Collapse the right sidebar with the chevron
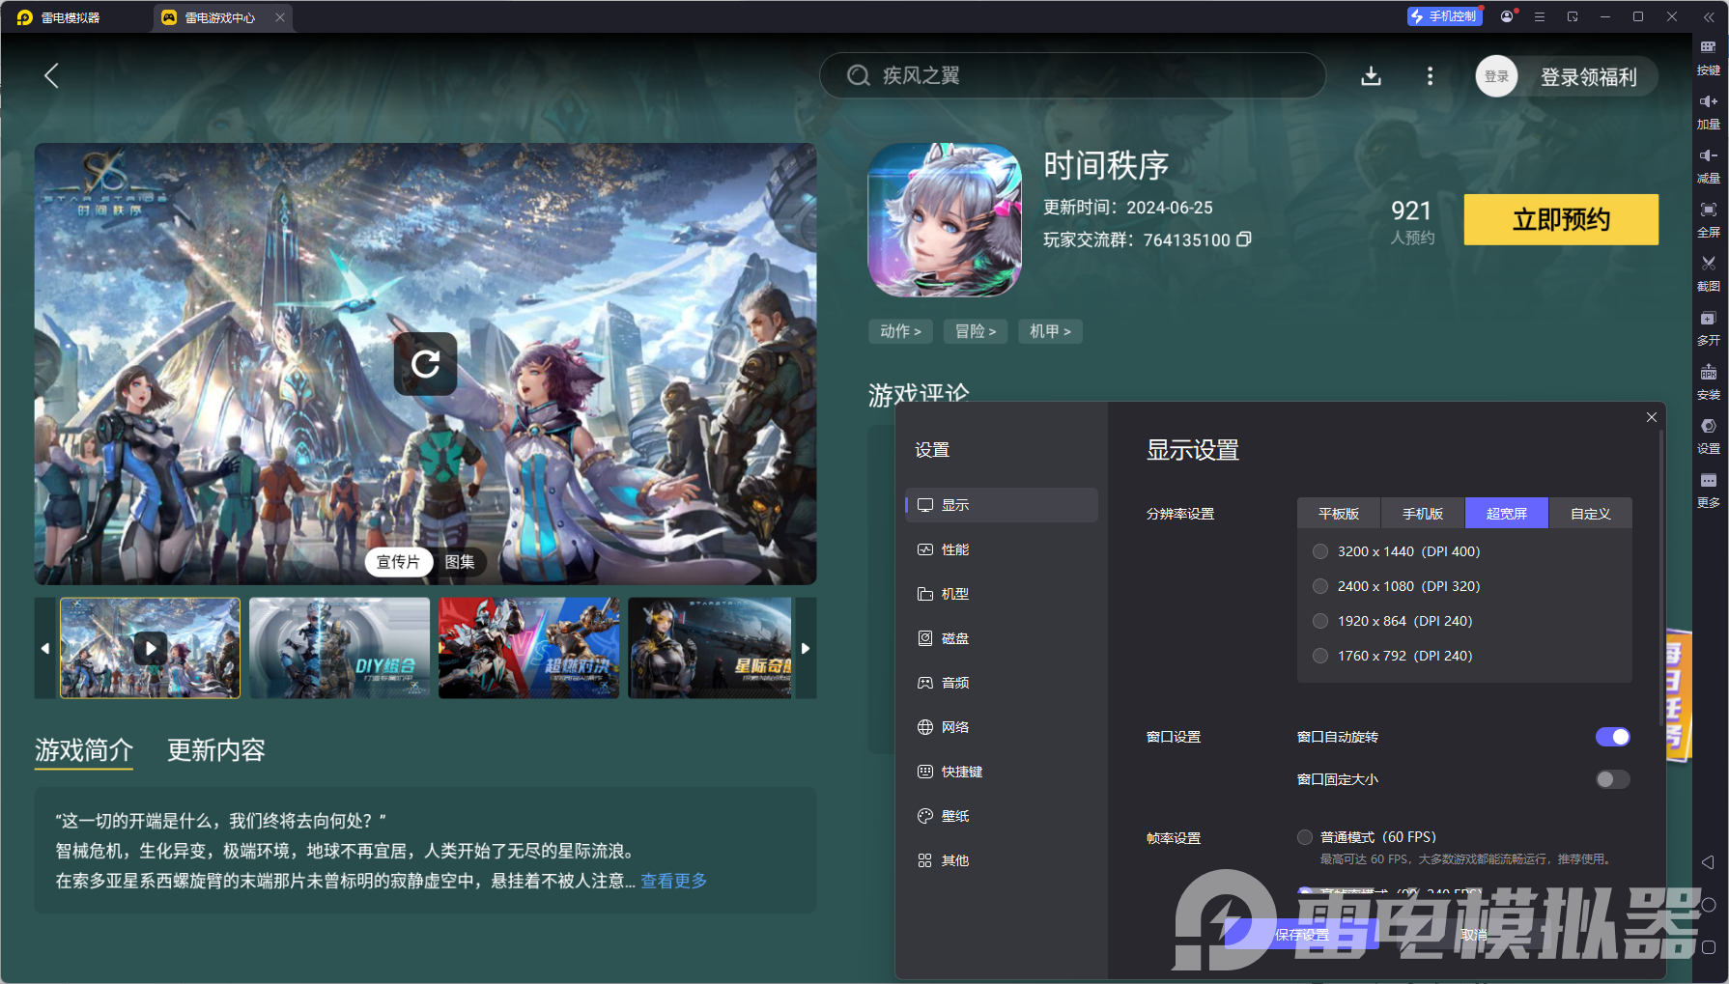Image resolution: width=1729 pixels, height=984 pixels. click(x=1708, y=16)
